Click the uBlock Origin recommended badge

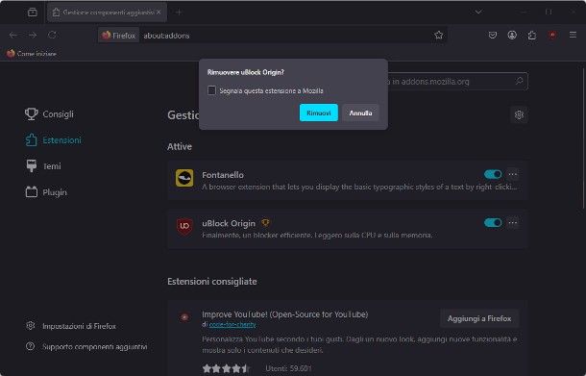click(265, 223)
